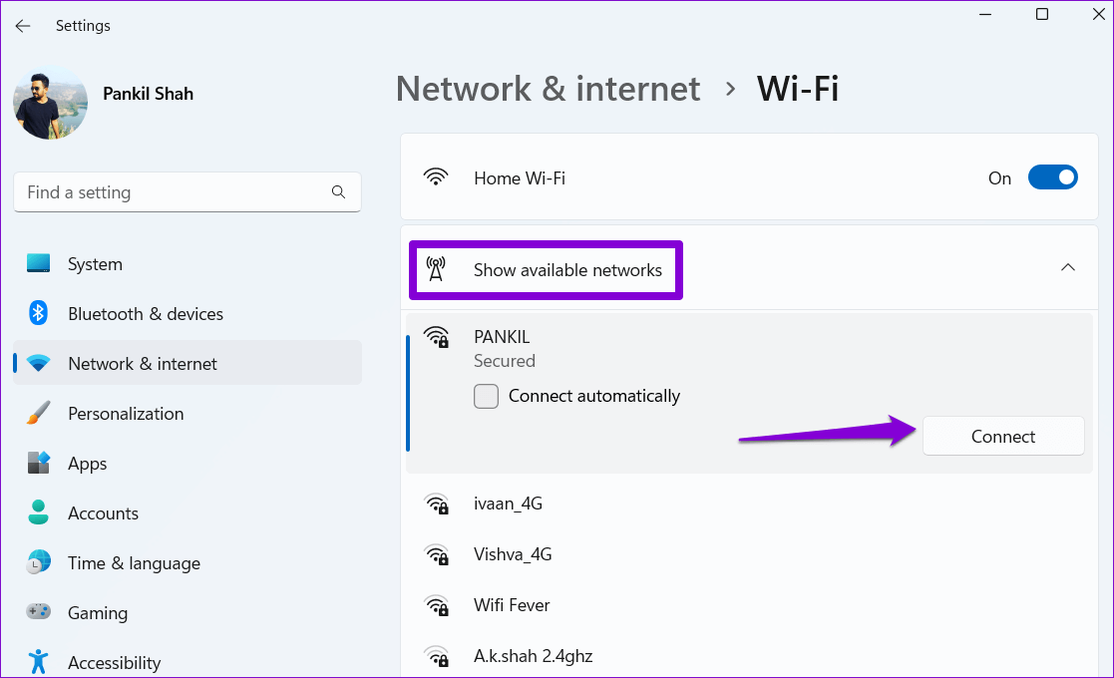Click the search magnifier icon
Image resolution: width=1114 pixels, height=678 pixels.
(338, 192)
